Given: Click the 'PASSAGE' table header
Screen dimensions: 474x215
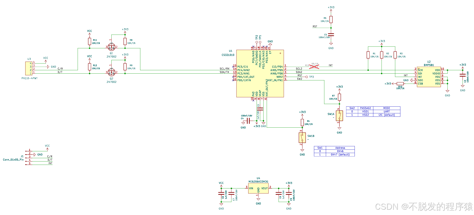Looking at the screenshot, I should click(x=365, y=108).
